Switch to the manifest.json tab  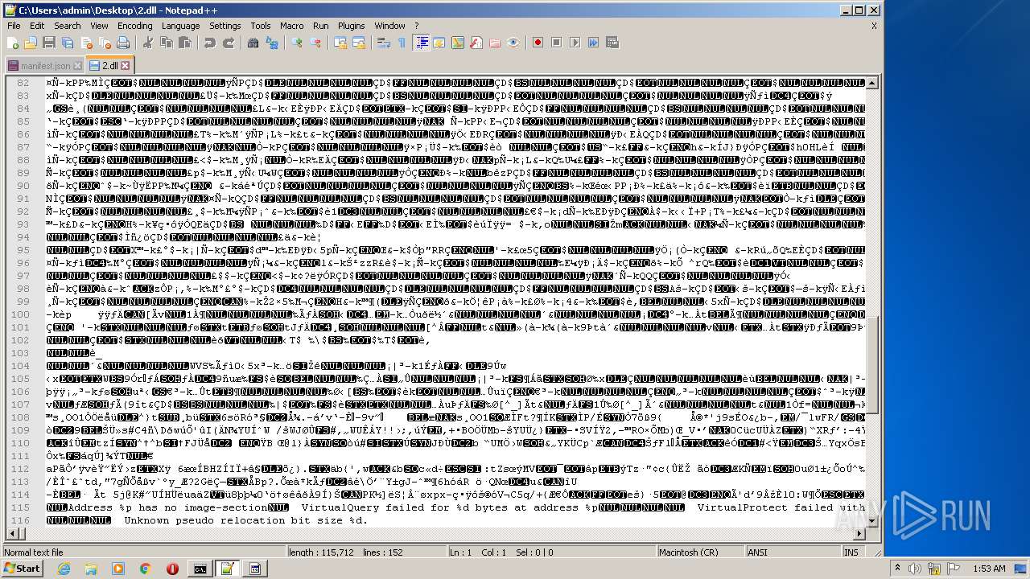pos(44,65)
